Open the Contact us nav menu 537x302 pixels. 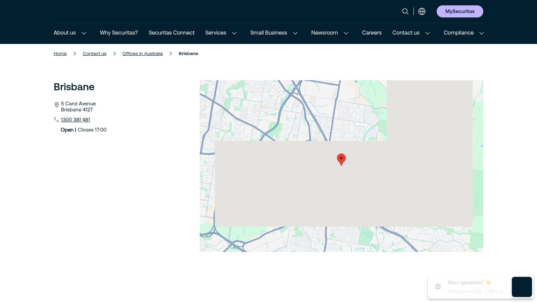406,33
